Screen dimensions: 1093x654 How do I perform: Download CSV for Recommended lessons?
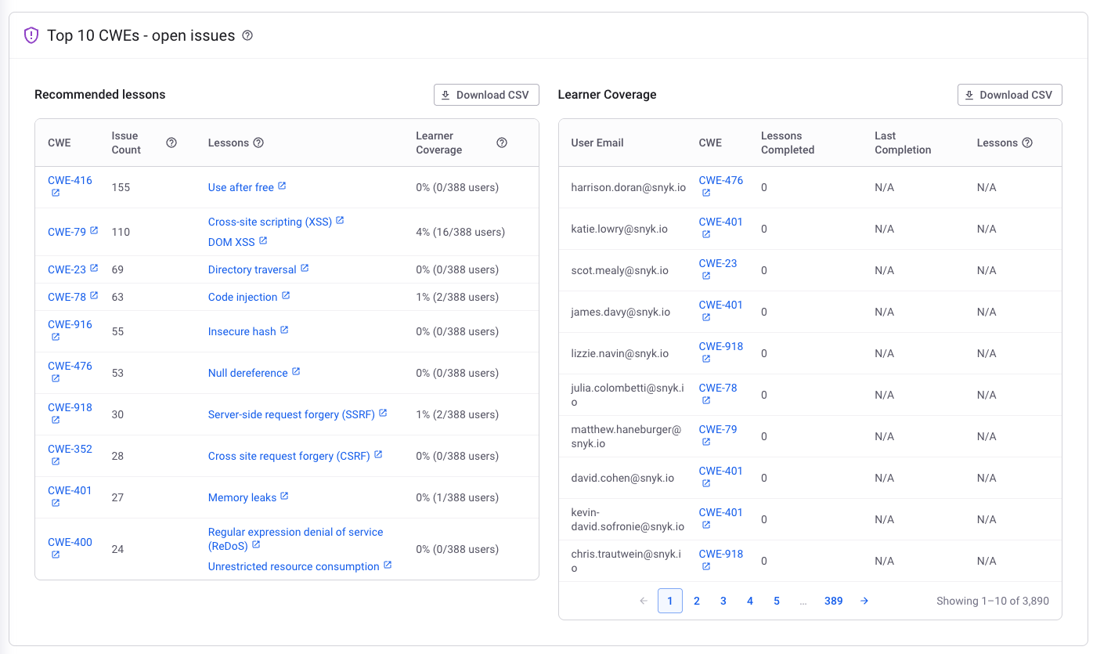click(486, 95)
